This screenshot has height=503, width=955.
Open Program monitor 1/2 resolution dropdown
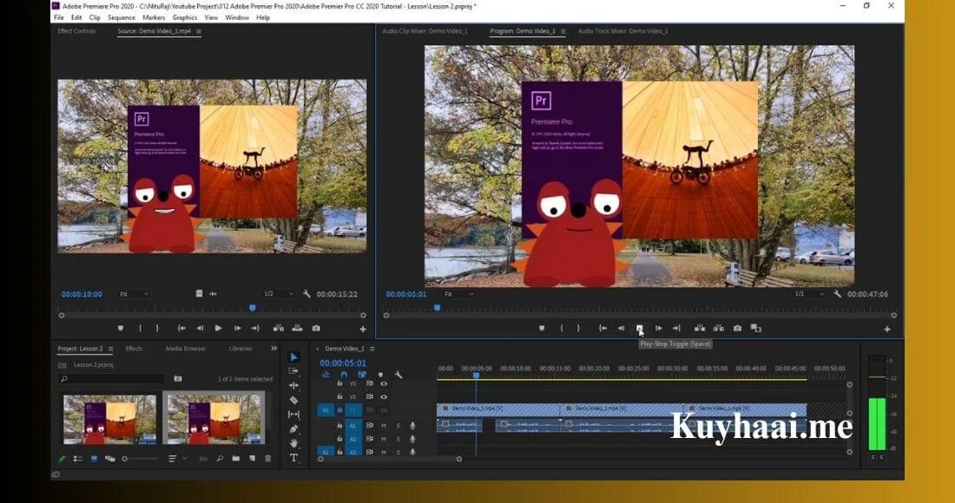pos(809,294)
